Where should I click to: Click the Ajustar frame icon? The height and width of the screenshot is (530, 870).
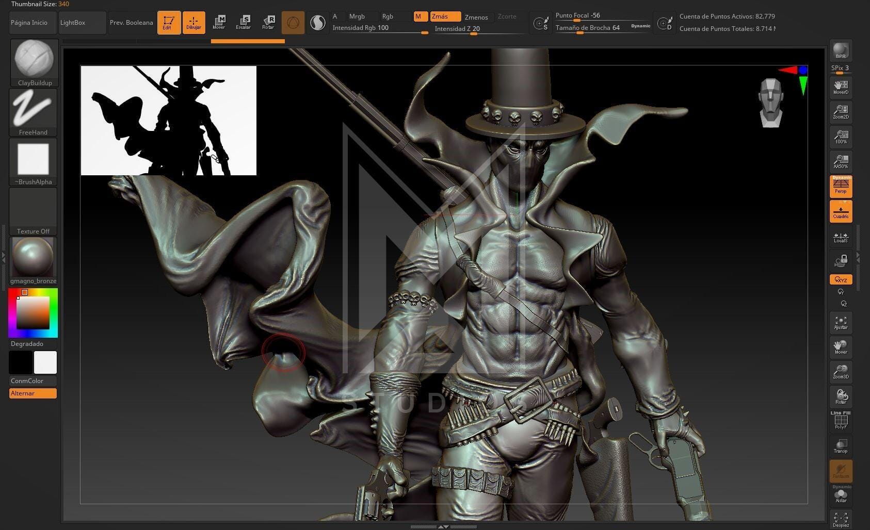point(841,323)
